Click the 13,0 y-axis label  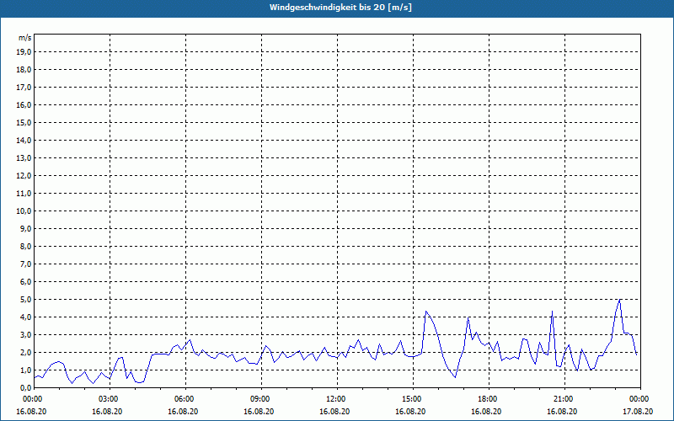click(24, 158)
